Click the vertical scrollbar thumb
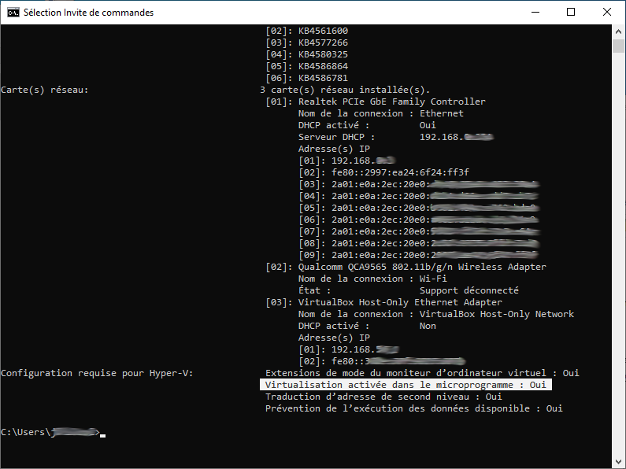Screen dimensions: 626x469 pos(618,46)
